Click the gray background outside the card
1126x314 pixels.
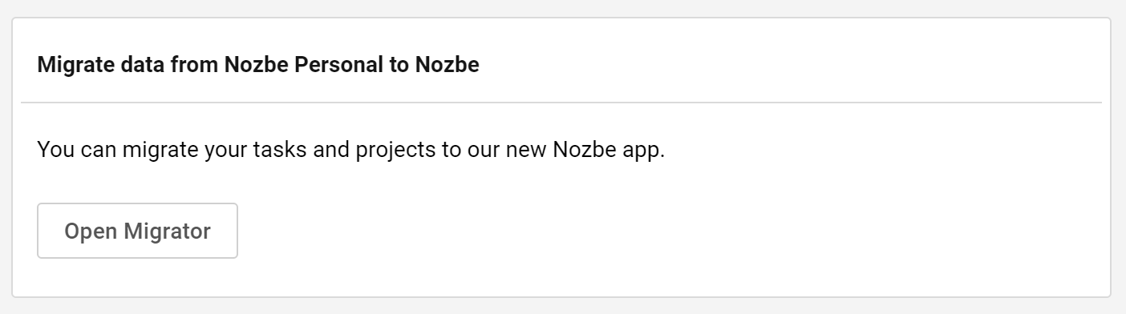(x=561, y=306)
